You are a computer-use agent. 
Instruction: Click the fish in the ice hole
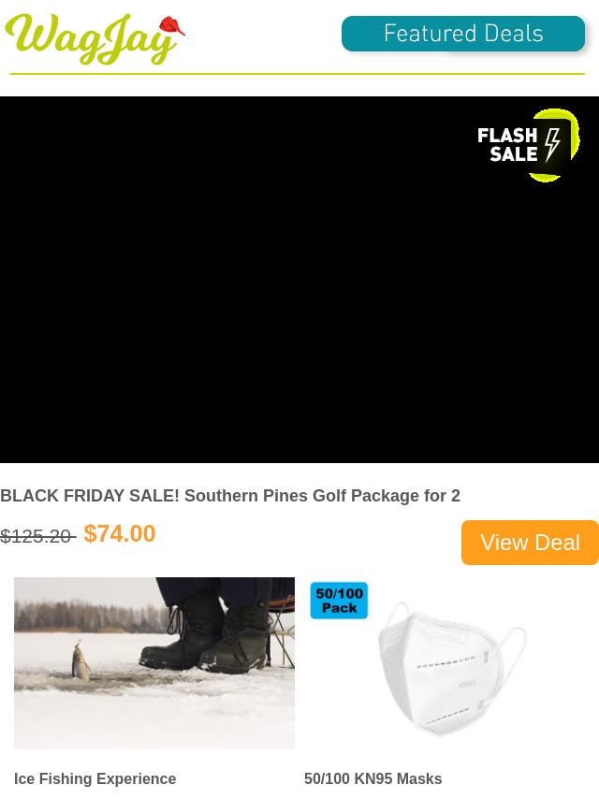[x=81, y=661]
